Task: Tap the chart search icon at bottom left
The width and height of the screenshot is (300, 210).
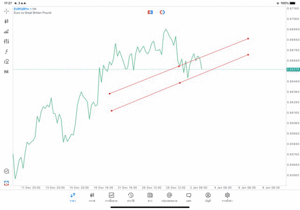Action: coord(7,171)
